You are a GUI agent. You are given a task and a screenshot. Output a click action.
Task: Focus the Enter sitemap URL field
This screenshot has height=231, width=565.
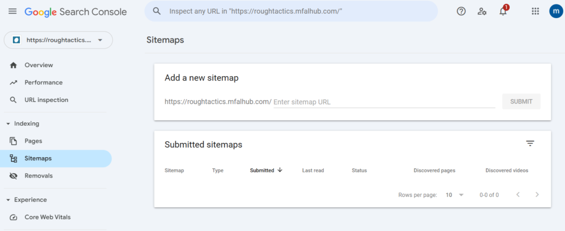(384, 102)
